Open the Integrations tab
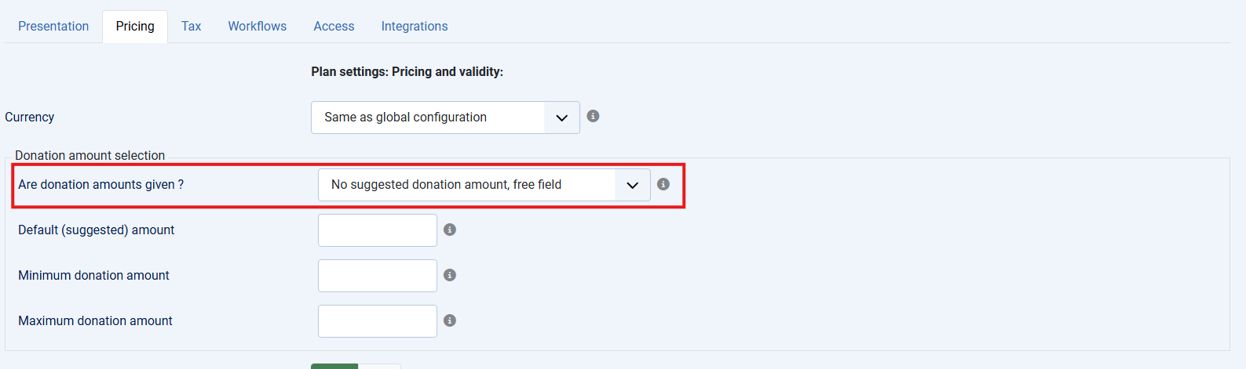1246x369 pixels. [415, 26]
